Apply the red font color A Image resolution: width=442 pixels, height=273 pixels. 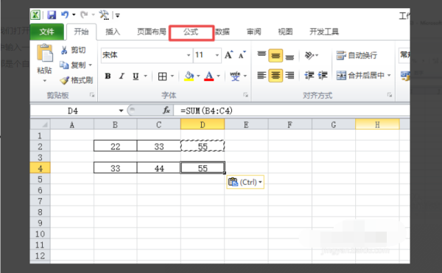tap(209, 76)
